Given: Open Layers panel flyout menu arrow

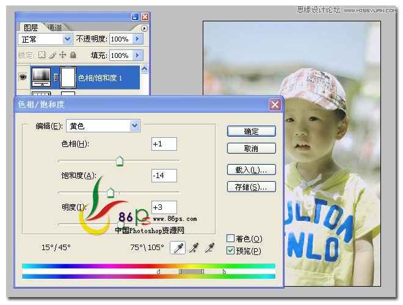Looking at the screenshot, I should pyautogui.click(x=144, y=28).
